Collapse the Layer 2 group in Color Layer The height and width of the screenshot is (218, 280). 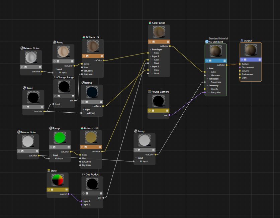click(150, 67)
